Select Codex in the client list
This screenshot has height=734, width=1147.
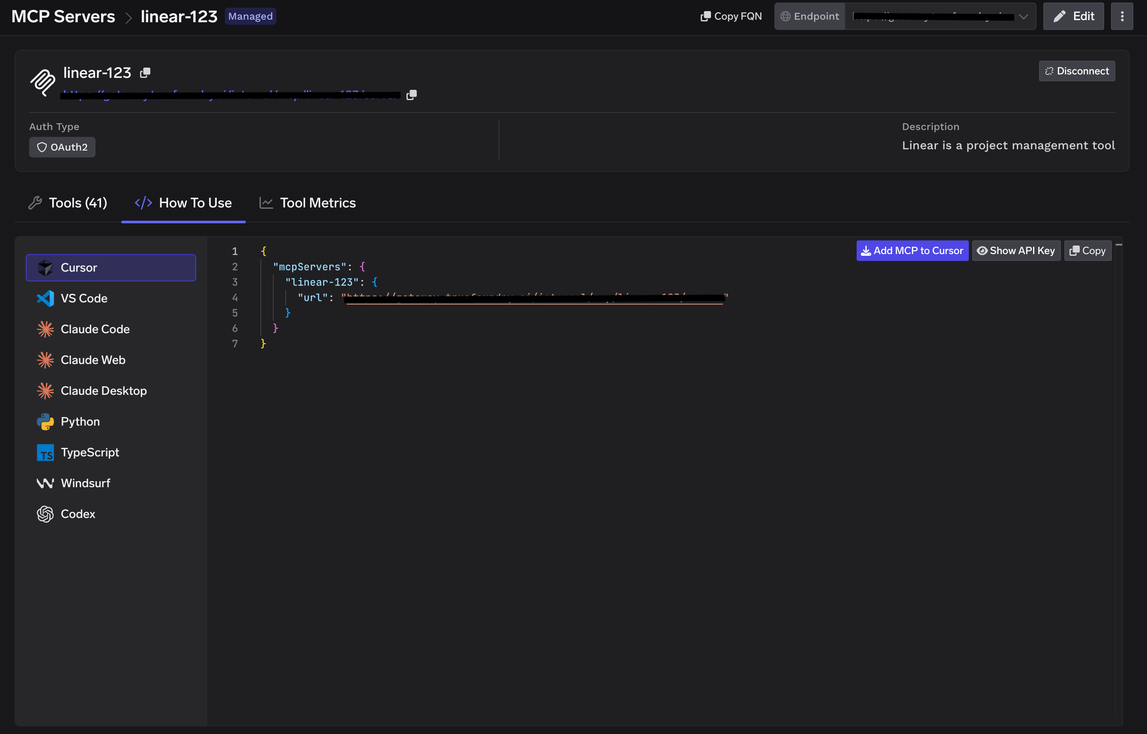[x=111, y=514]
